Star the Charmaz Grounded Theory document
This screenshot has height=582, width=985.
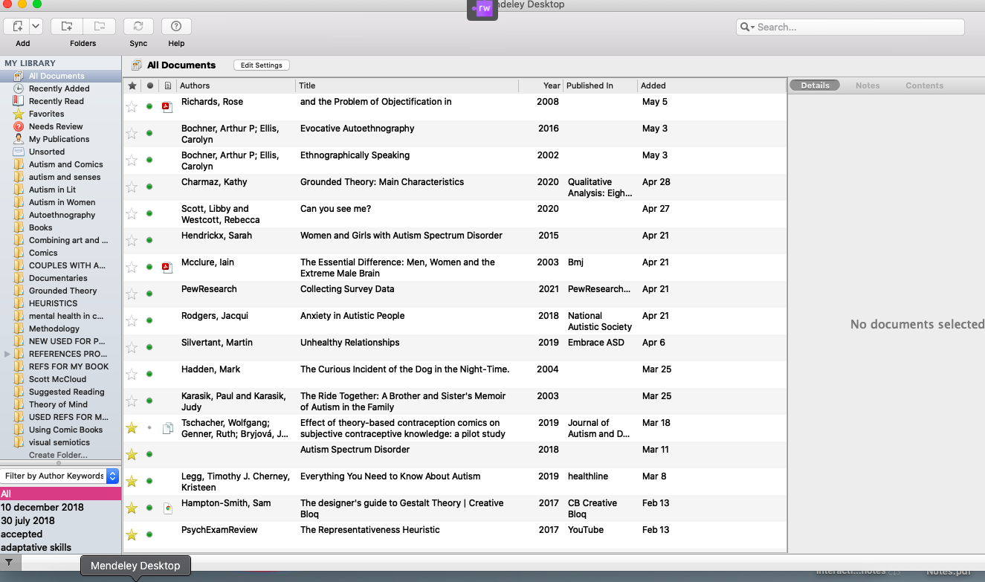coord(132,187)
